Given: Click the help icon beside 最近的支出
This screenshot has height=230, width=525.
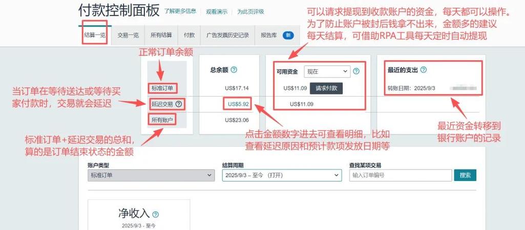Looking at the screenshot, I should [x=424, y=70].
